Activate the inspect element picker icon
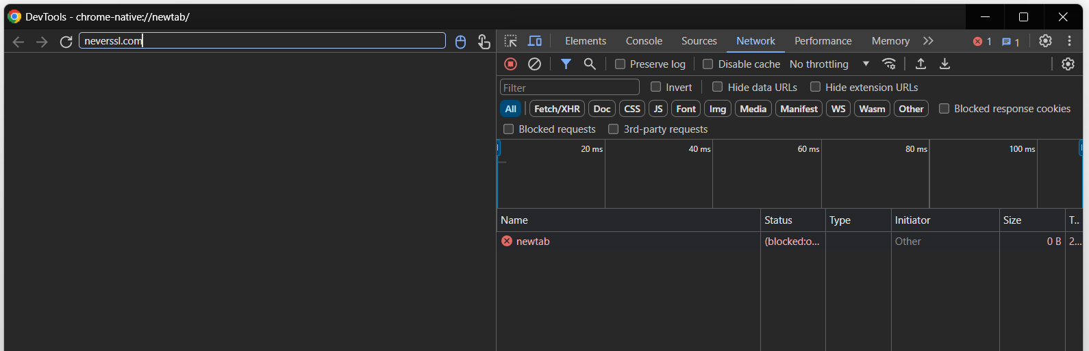The height and width of the screenshot is (351, 1089). pyautogui.click(x=511, y=41)
